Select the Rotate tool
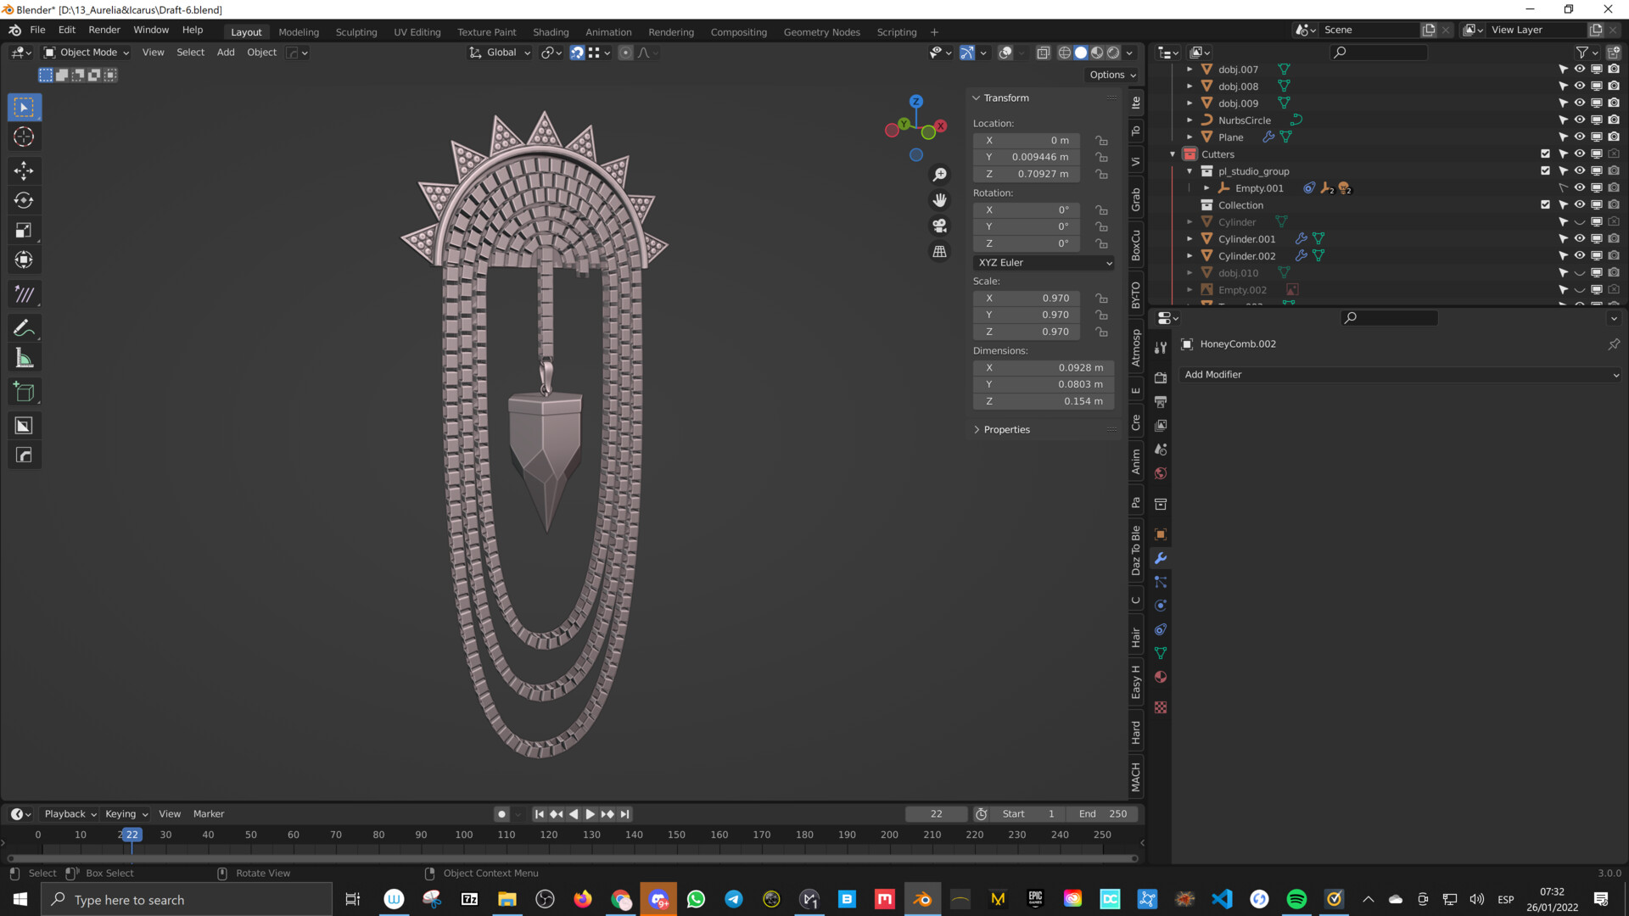This screenshot has width=1629, height=916. click(x=24, y=201)
